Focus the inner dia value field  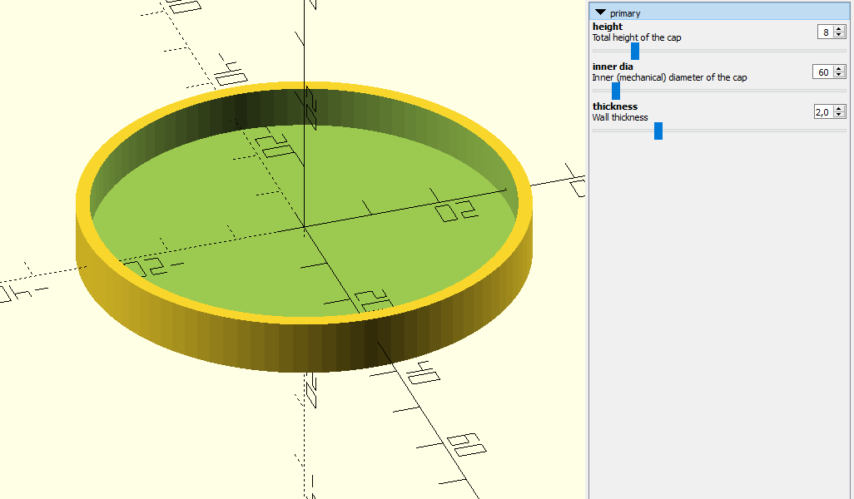click(x=822, y=72)
